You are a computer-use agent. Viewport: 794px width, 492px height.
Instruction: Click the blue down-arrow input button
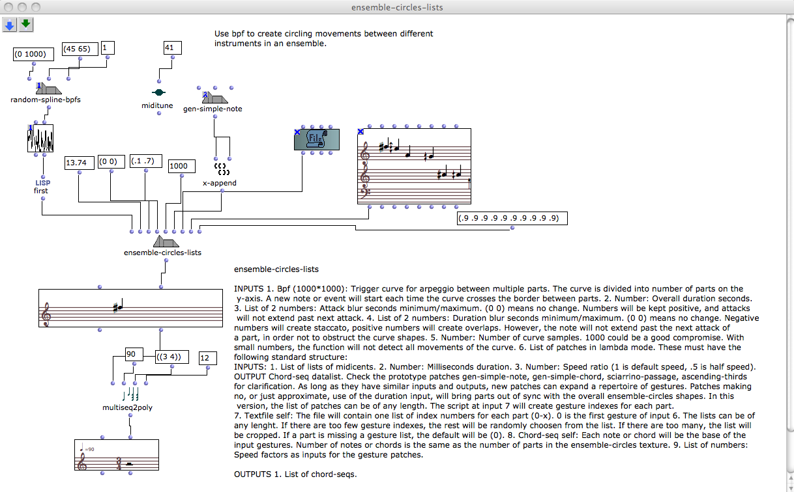pyautogui.click(x=10, y=25)
